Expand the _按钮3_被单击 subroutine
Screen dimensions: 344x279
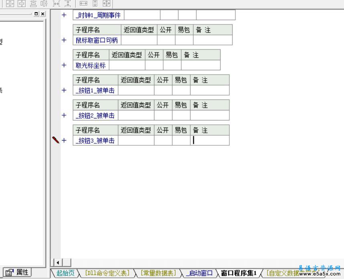click(64, 140)
